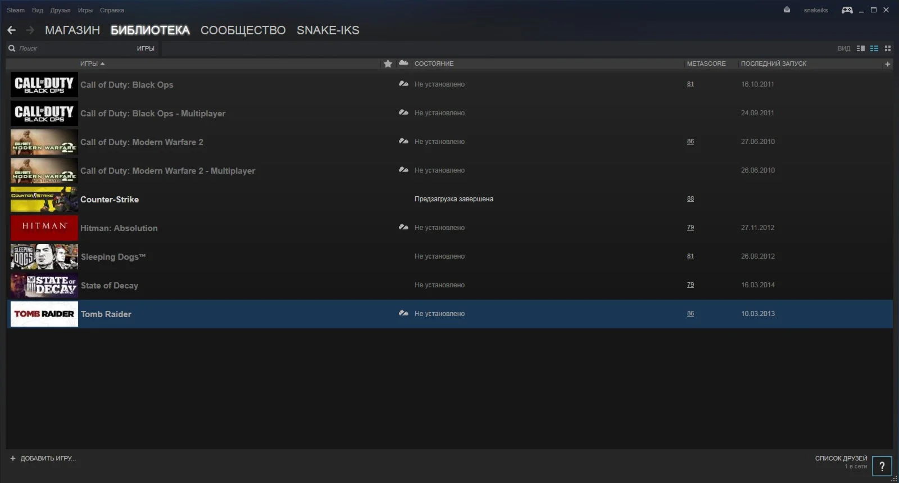Select the Sleeping Dogs™ game title
The width and height of the screenshot is (899, 483).
pos(113,257)
